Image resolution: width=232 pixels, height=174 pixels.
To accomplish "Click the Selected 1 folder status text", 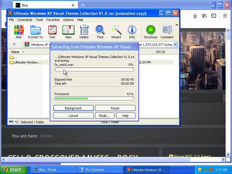I will point(32,122).
